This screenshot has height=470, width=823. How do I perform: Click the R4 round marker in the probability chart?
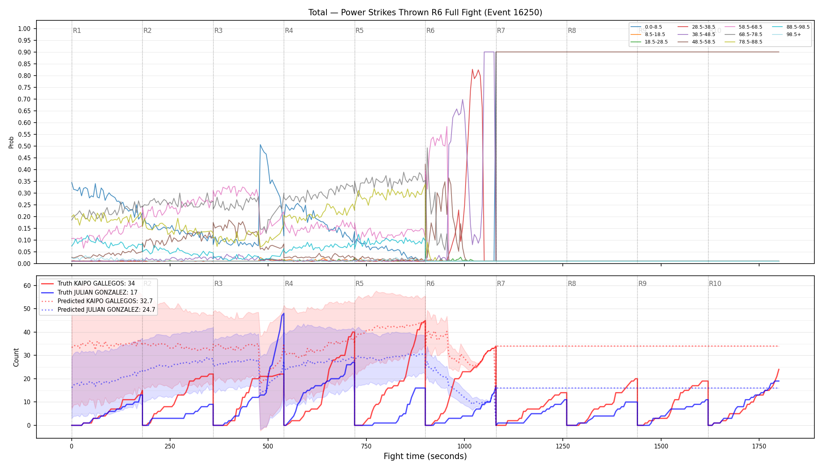289,31
